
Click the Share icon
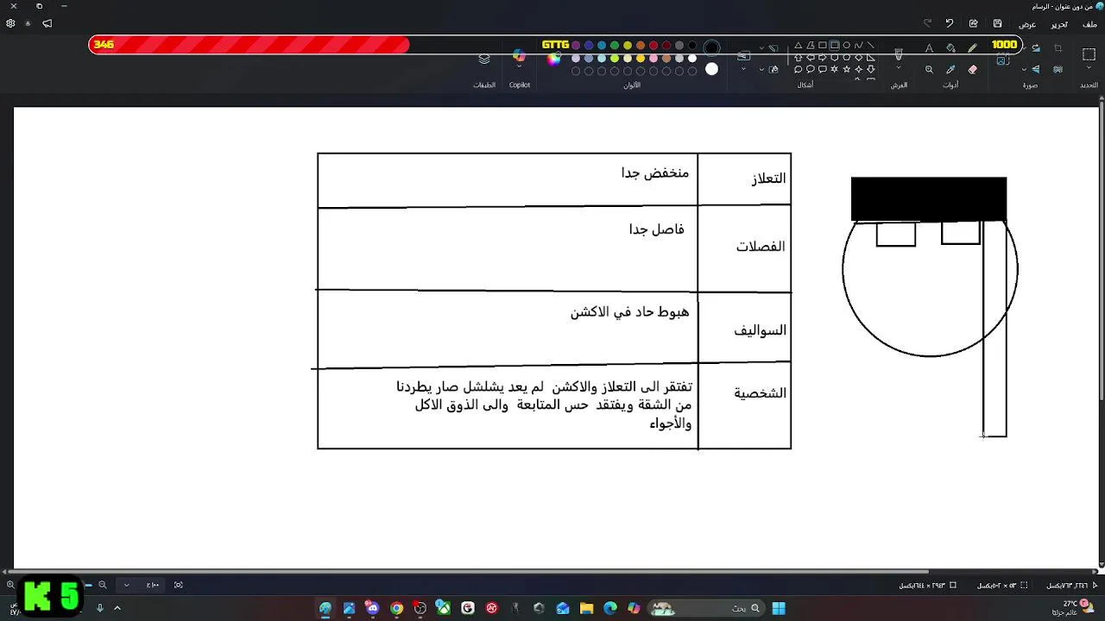click(x=974, y=23)
